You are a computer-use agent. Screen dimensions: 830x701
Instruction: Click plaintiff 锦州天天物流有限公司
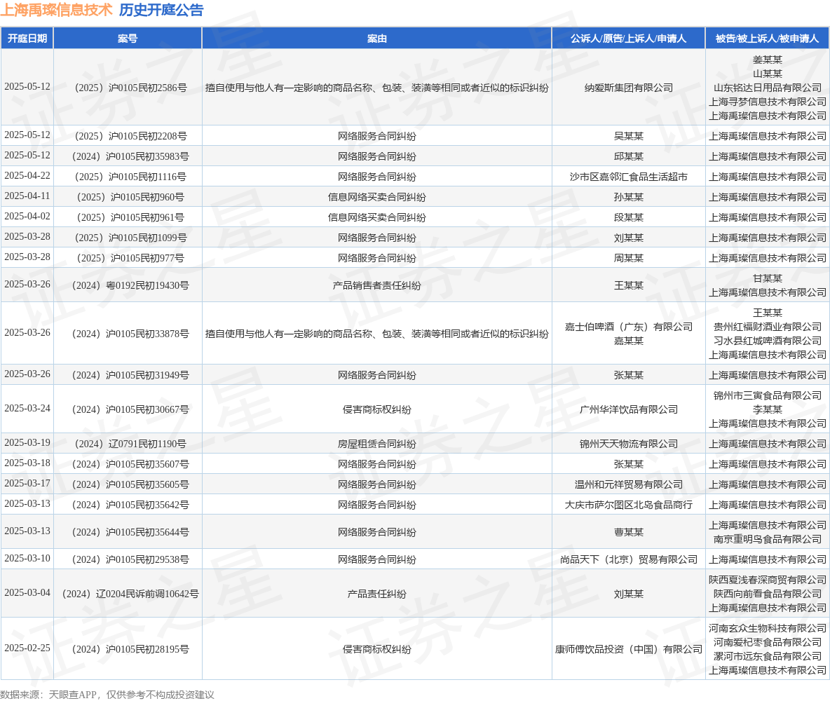click(628, 444)
